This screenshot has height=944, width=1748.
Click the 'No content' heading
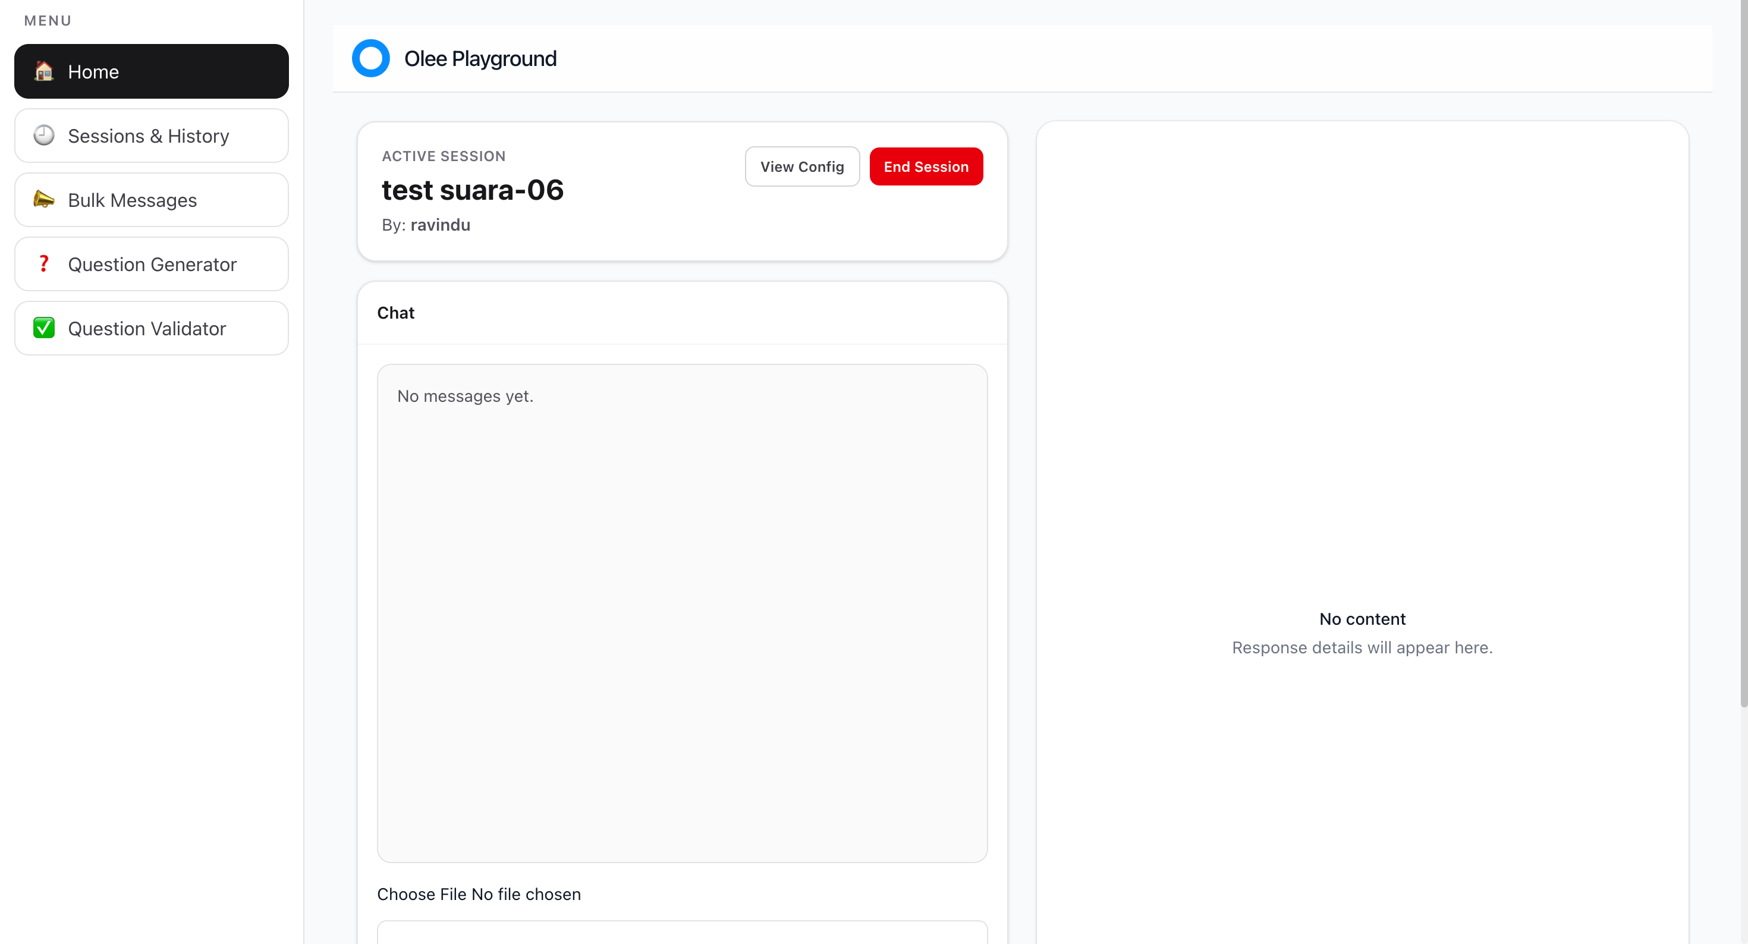(x=1363, y=619)
